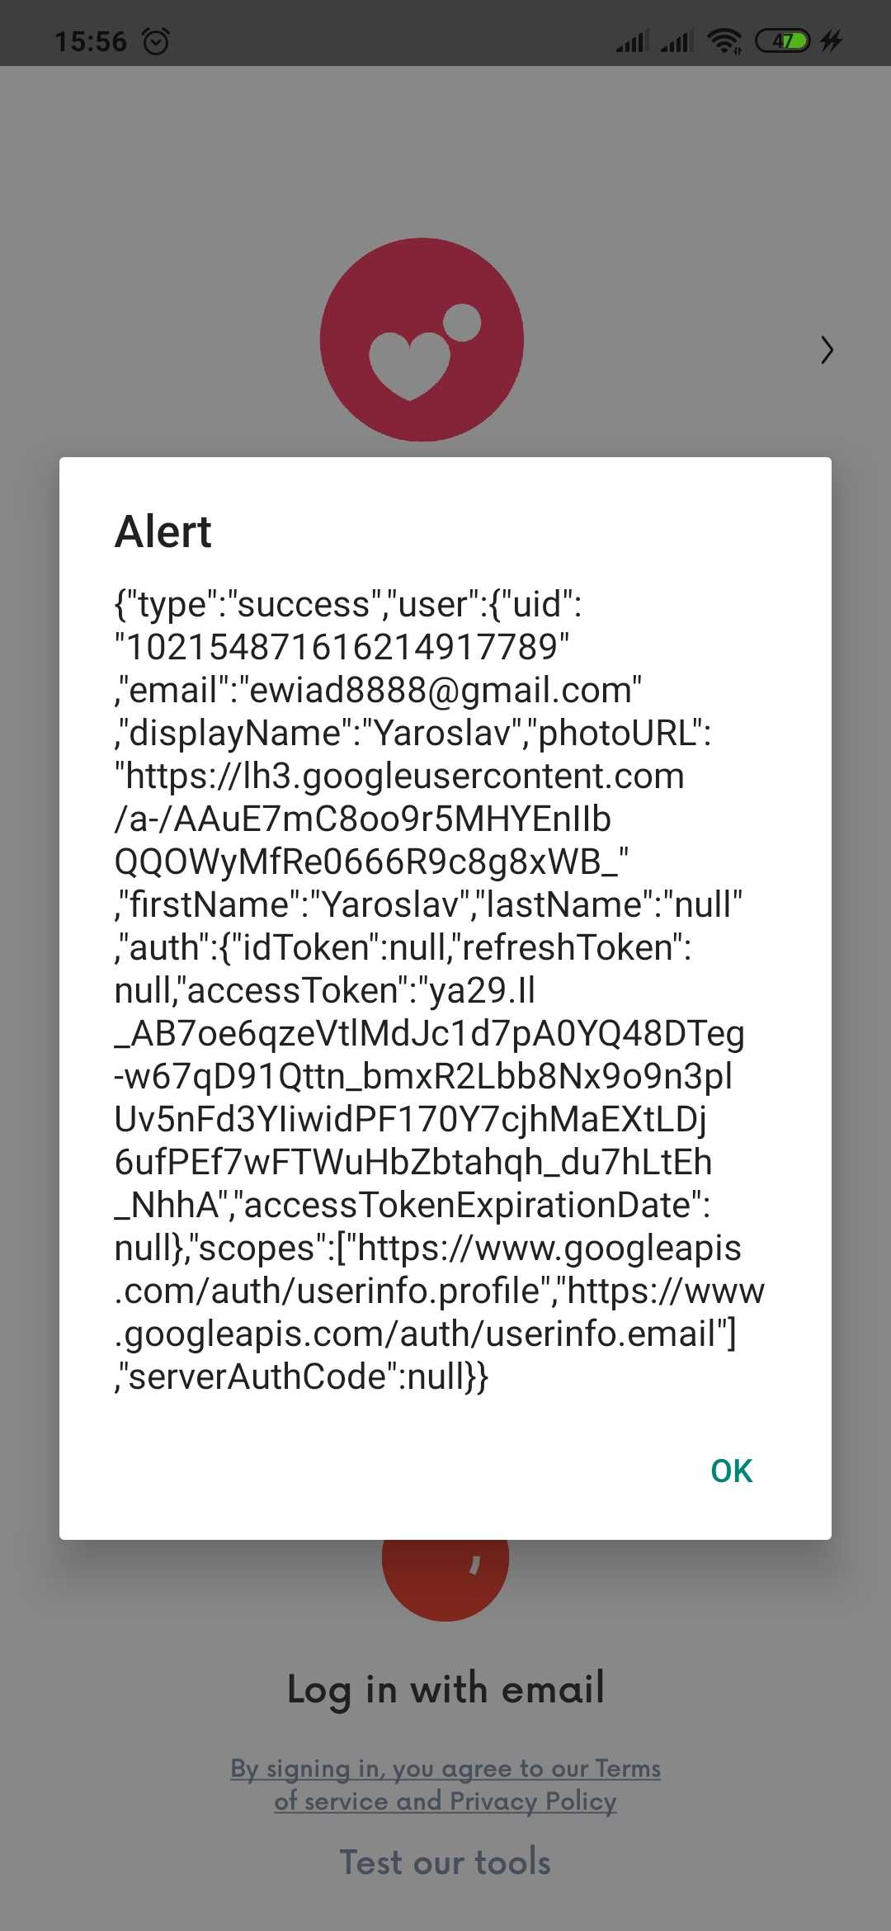Select Log in with email

pos(445,1688)
